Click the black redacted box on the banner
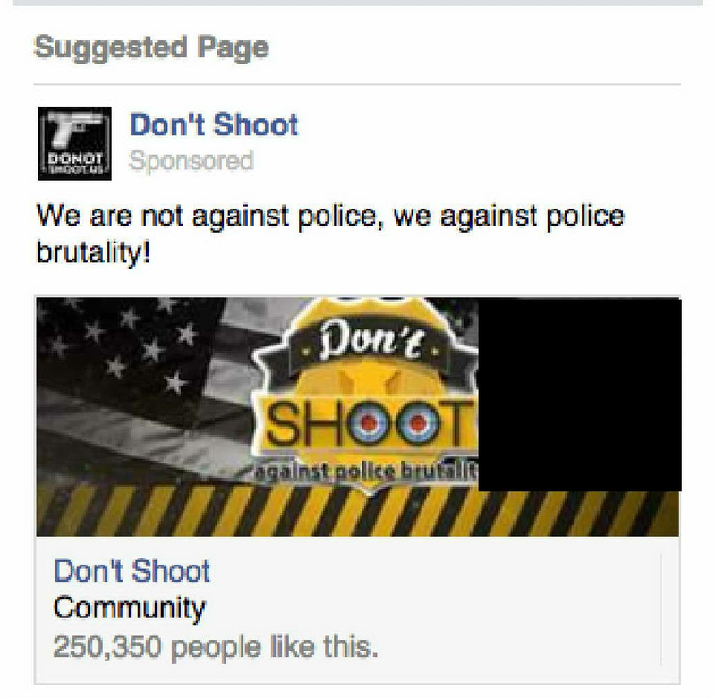Image resolution: width=716 pixels, height=698 pixels. tap(580, 395)
